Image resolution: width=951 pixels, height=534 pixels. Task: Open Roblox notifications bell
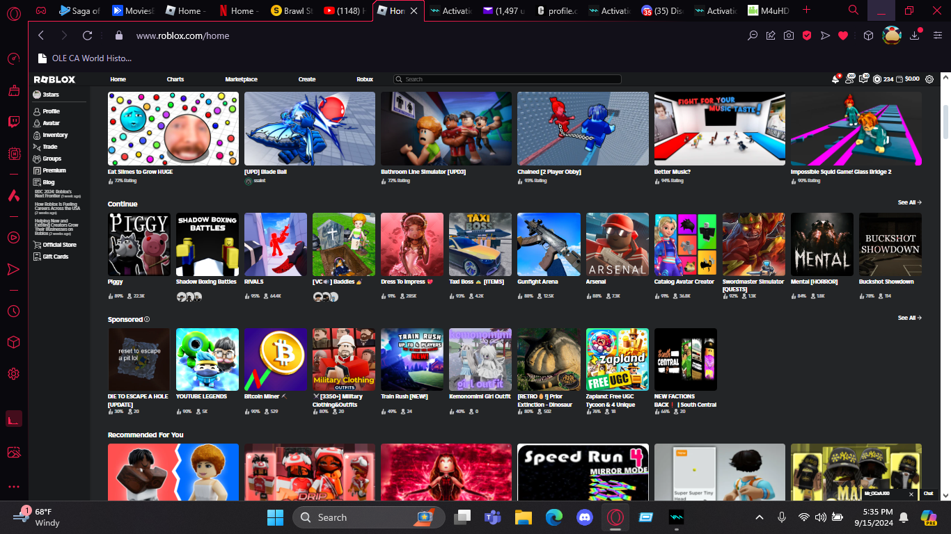[x=835, y=79]
